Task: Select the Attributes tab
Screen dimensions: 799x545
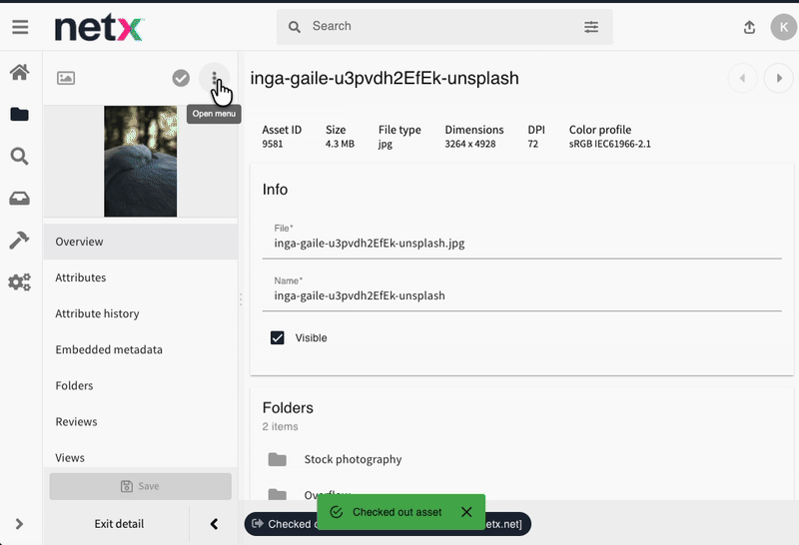Action: [x=81, y=277]
